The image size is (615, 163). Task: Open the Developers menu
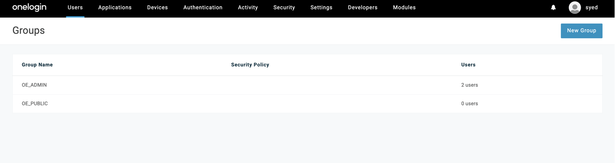[x=363, y=7]
